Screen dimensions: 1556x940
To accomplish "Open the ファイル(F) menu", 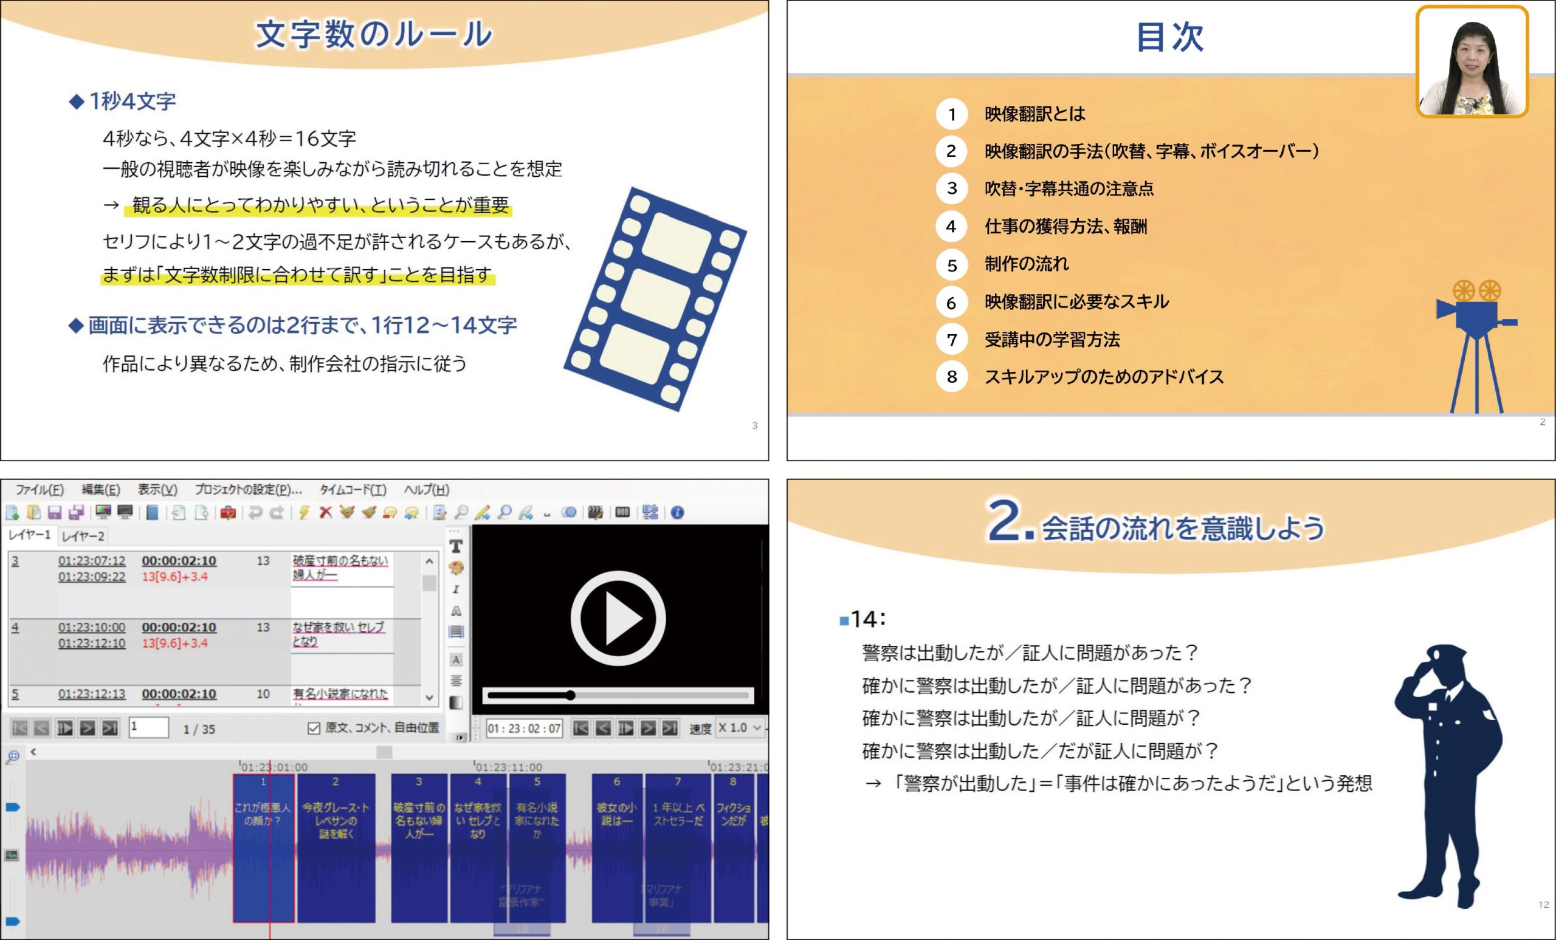I will (x=39, y=489).
